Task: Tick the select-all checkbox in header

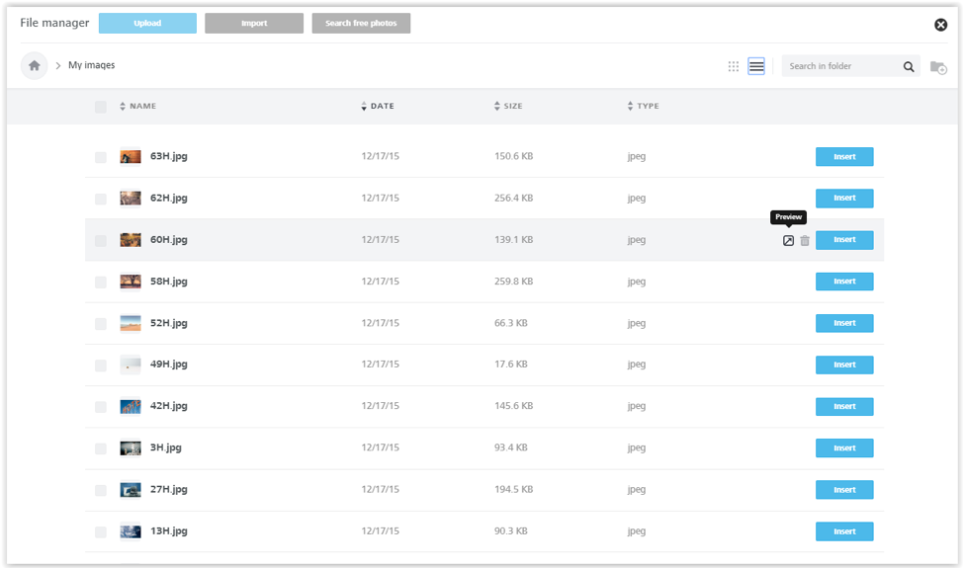Action: click(101, 107)
